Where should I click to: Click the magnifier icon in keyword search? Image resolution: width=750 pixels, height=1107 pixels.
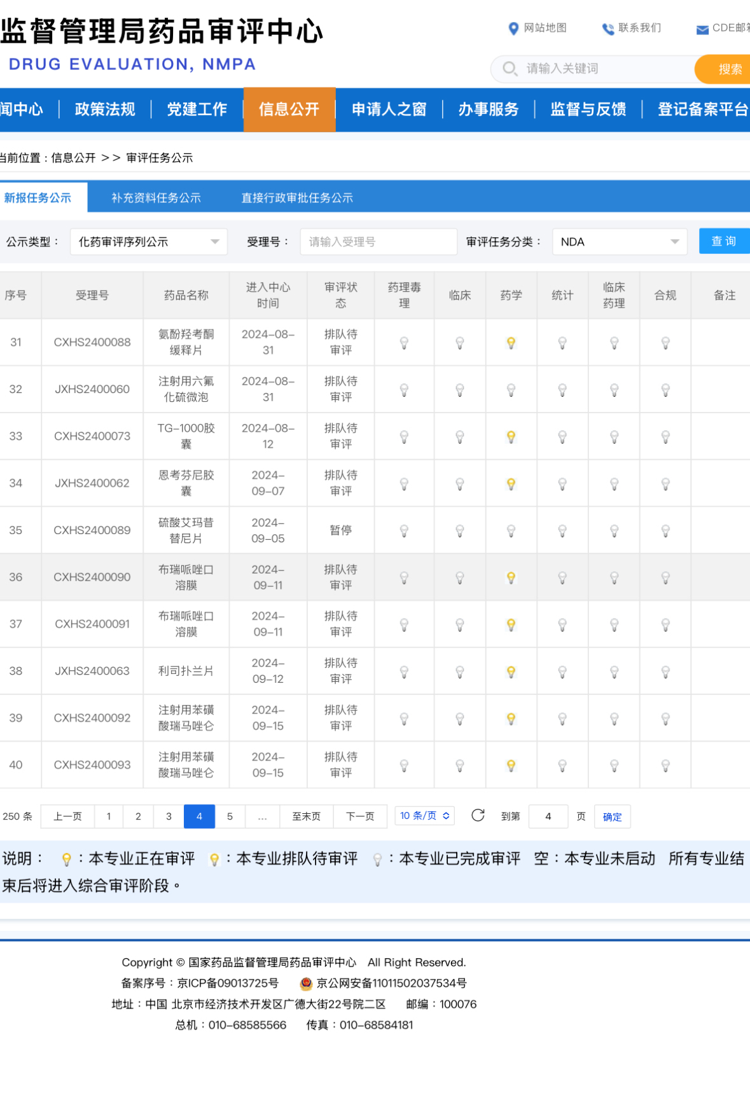510,69
